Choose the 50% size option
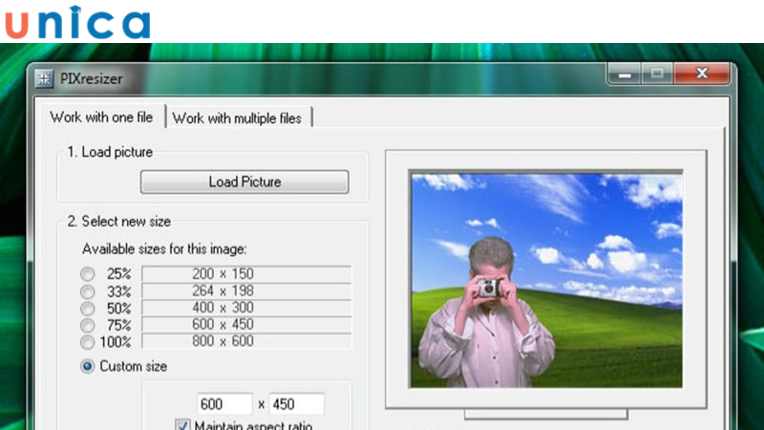 coord(88,309)
